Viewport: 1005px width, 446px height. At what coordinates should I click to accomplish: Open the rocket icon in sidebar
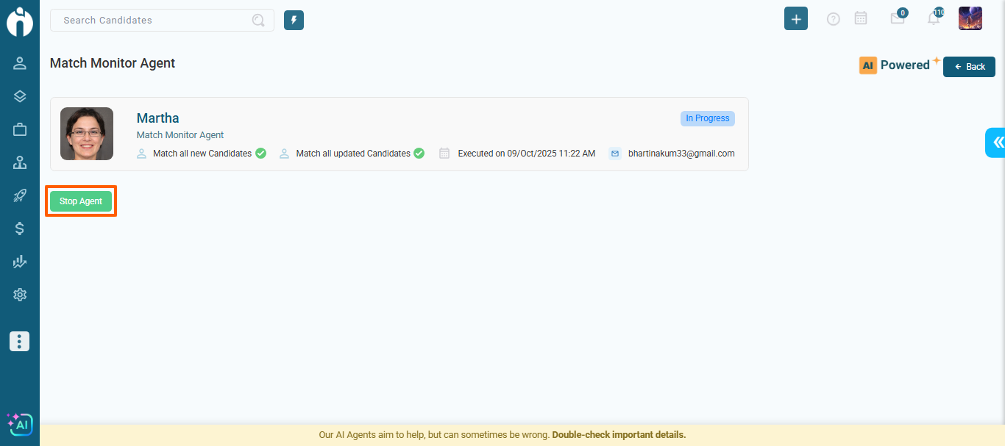pos(20,195)
